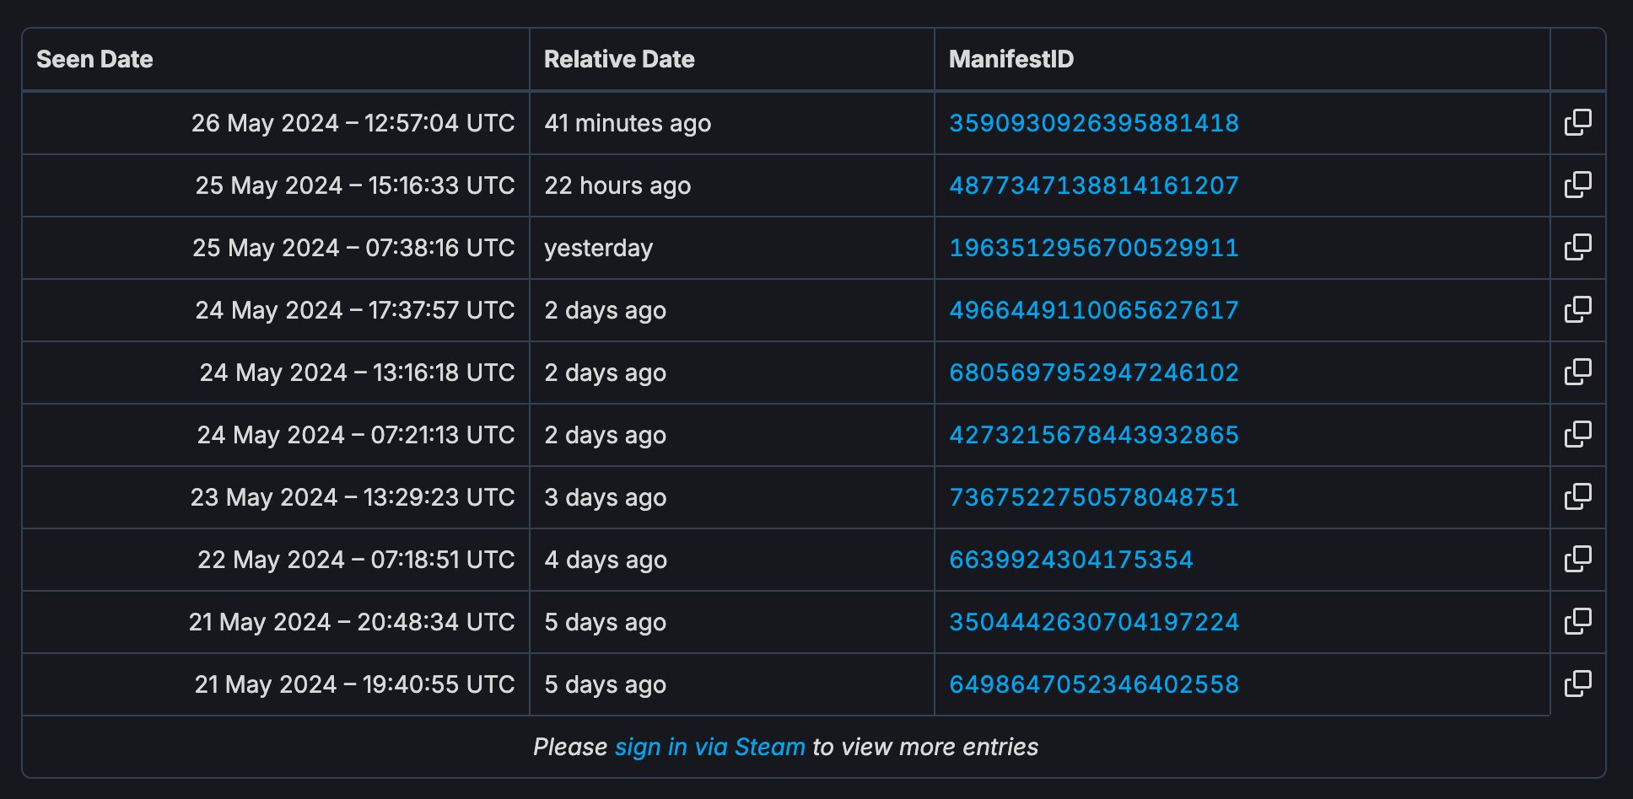Image resolution: width=1633 pixels, height=799 pixels.
Task: Copy manifest ID 6805697952947246102
Action: coord(1577,372)
